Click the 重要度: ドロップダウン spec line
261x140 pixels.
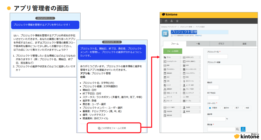tap(102, 111)
